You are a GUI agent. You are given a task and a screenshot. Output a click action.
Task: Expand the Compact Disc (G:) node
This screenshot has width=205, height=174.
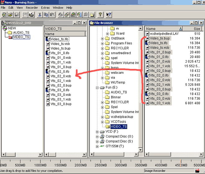97,137
